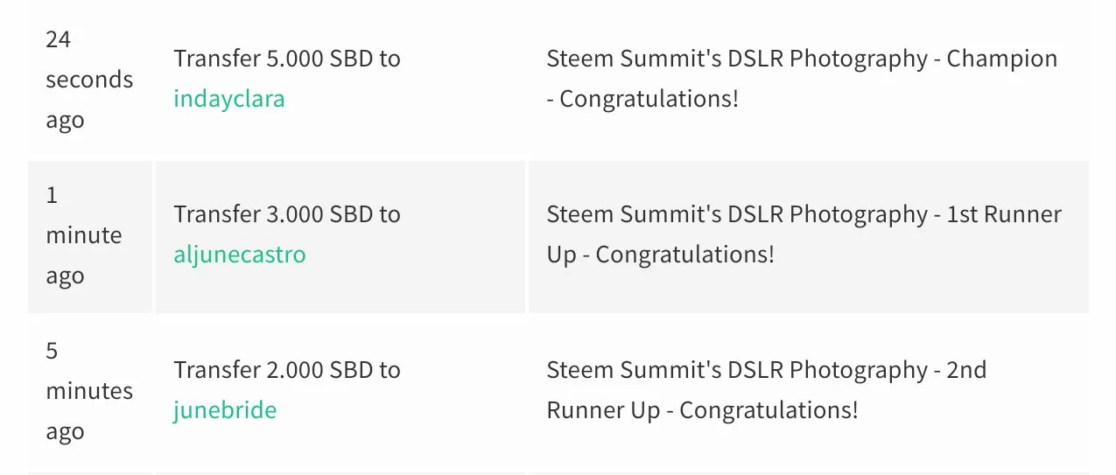This screenshot has width=1116, height=475.
Task: Click the word Champion in the memo
Action: tap(1002, 59)
